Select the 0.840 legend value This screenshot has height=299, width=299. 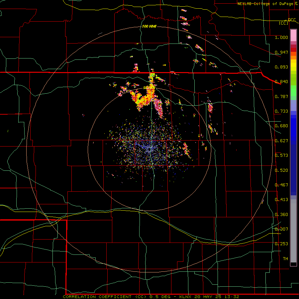coord(281,82)
